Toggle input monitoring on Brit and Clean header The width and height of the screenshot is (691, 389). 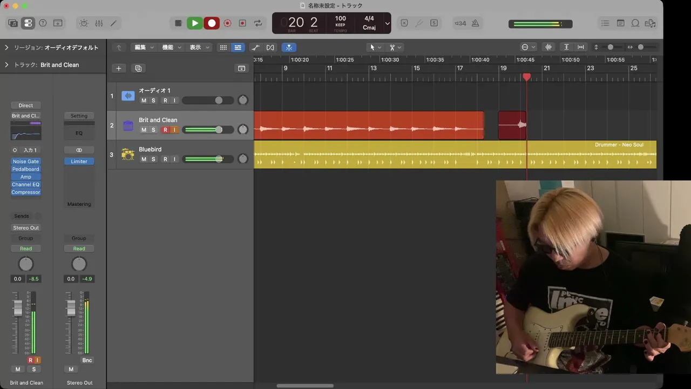click(x=174, y=130)
